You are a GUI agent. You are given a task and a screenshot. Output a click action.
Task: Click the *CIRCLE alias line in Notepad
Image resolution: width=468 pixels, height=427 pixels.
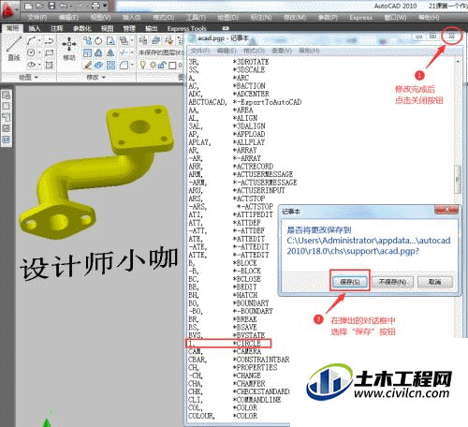tap(228, 343)
